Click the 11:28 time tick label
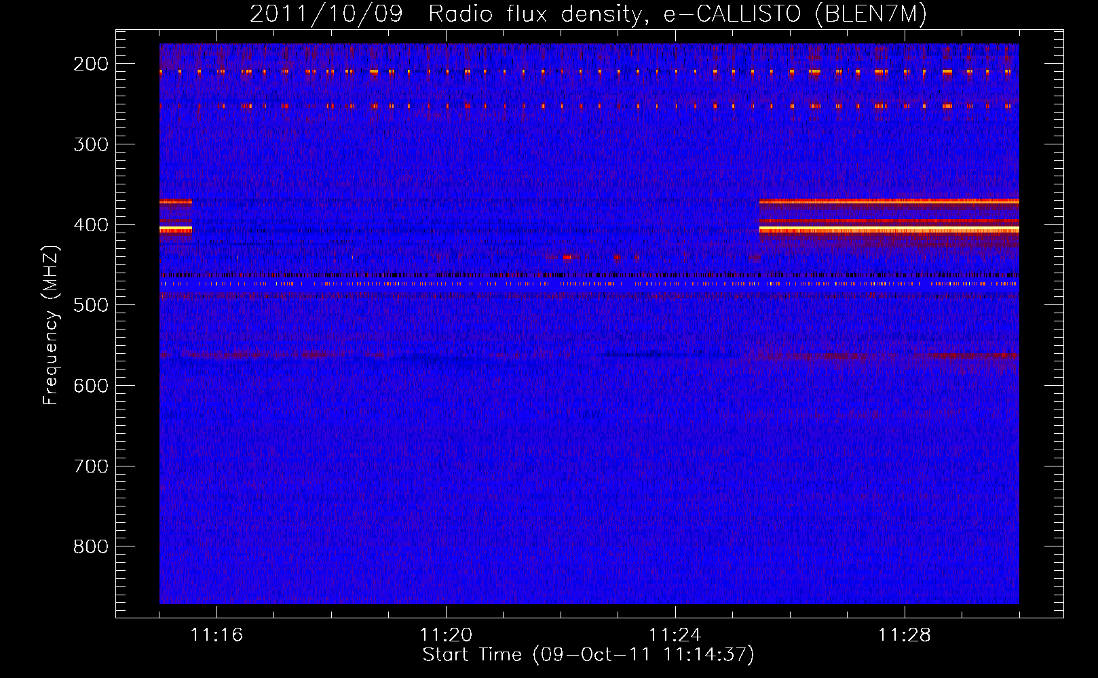 pos(905,635)
